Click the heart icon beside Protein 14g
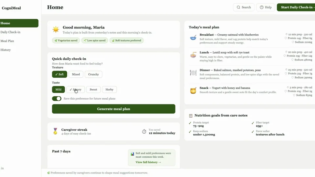 (x=286, y=38)
